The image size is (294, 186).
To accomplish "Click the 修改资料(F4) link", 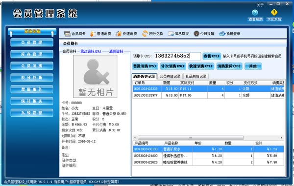I will (x=91, y=51).
